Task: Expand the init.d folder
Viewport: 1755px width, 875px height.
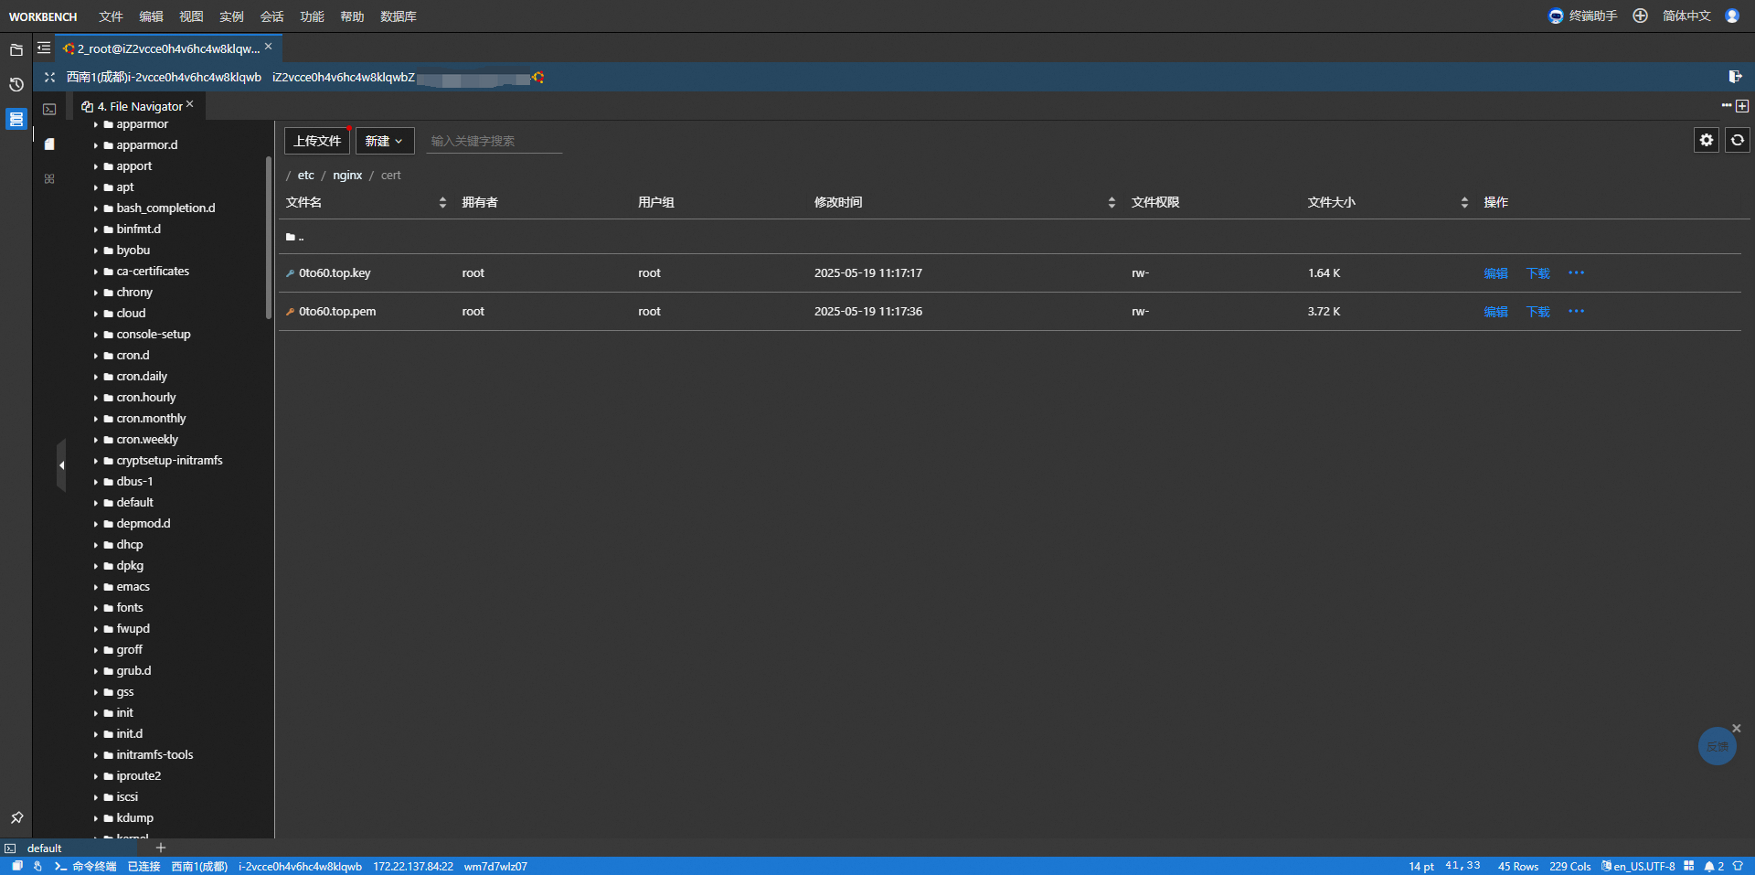Action: coord(95,734)
